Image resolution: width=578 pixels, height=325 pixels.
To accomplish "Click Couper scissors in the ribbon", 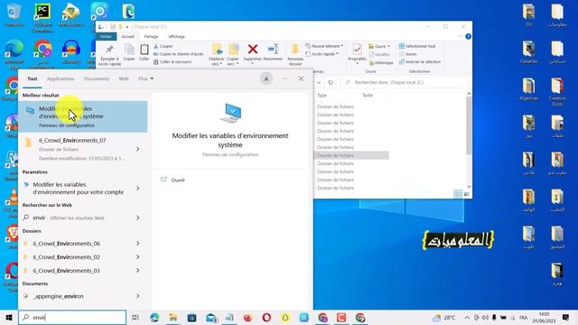I will point(163,46).
